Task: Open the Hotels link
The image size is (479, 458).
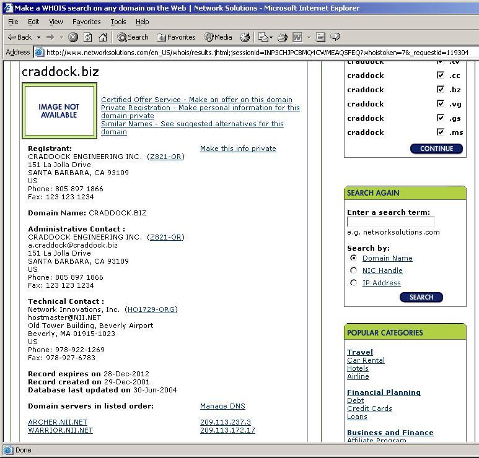Action: 358,368
